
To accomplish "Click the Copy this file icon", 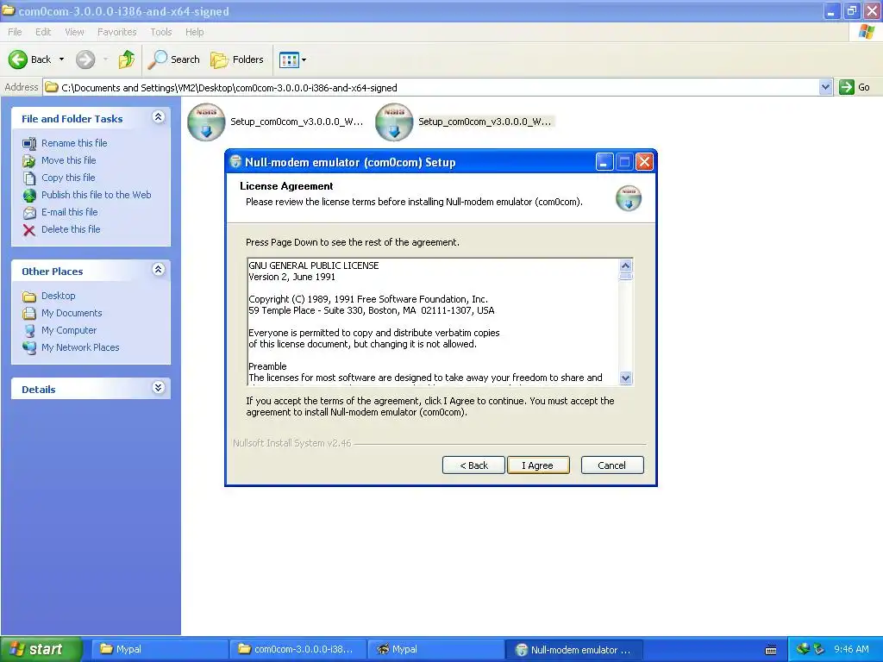I will pyautogui.click(x=29, y=178).
